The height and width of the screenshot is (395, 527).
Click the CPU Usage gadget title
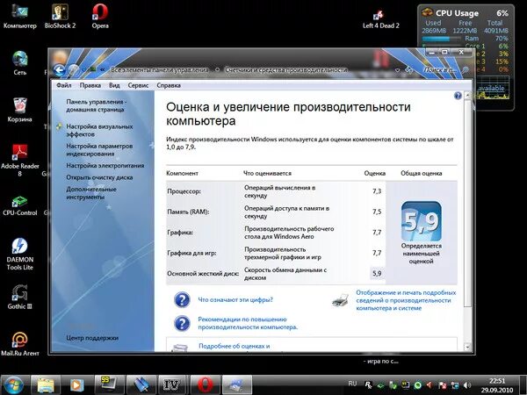pyautogui.click(x=457, y=13)
